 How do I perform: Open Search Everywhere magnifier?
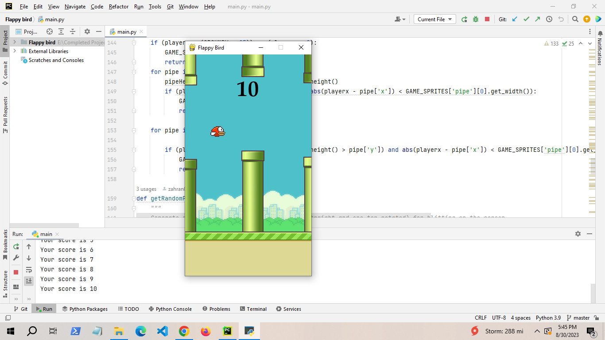(575, 19)
